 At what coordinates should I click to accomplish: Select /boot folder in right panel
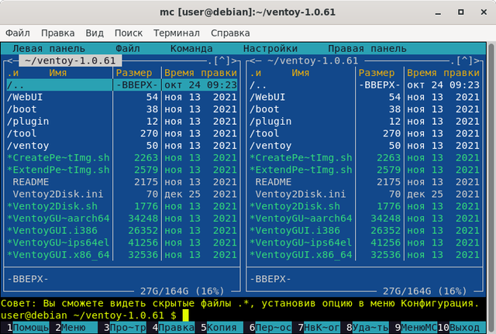pyautogui.click(x=364, y=109)
